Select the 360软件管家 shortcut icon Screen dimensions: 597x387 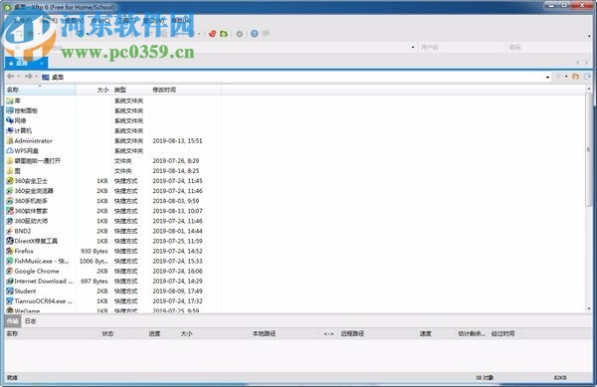[x=10, y=211]
